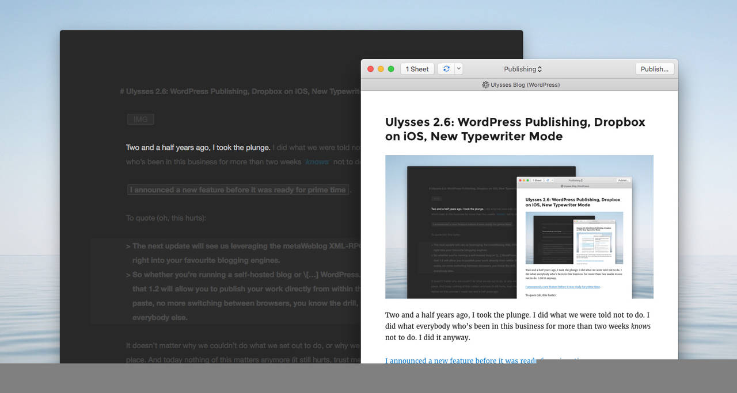737x393 pixels.
Task: Click the green zoom window button
Action: pos(391,69)
